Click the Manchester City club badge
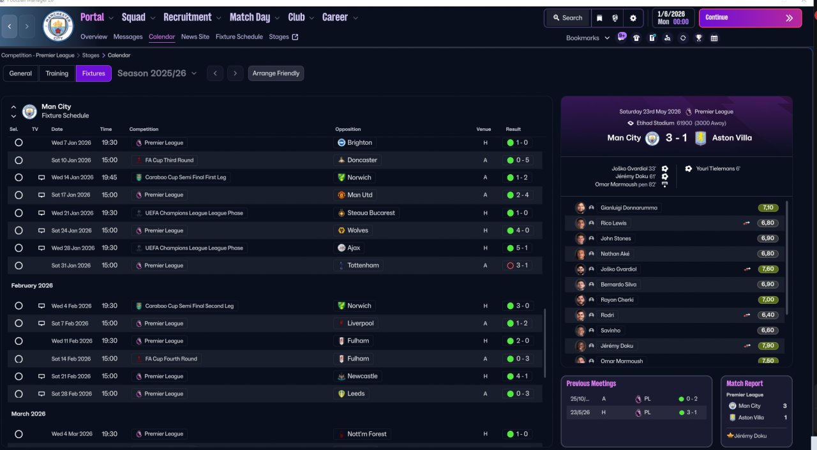This screenshot has width=817, height=450. (x=58, y=26)
